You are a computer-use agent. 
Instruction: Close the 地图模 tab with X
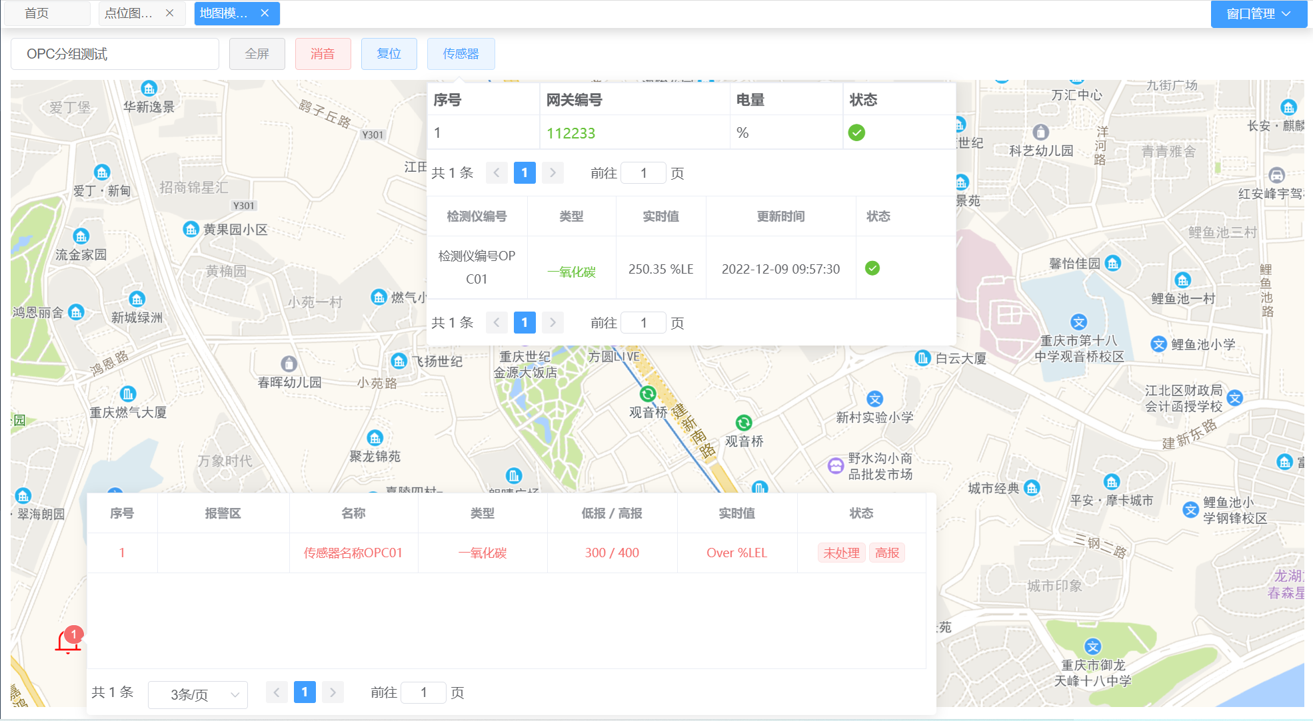265,13
